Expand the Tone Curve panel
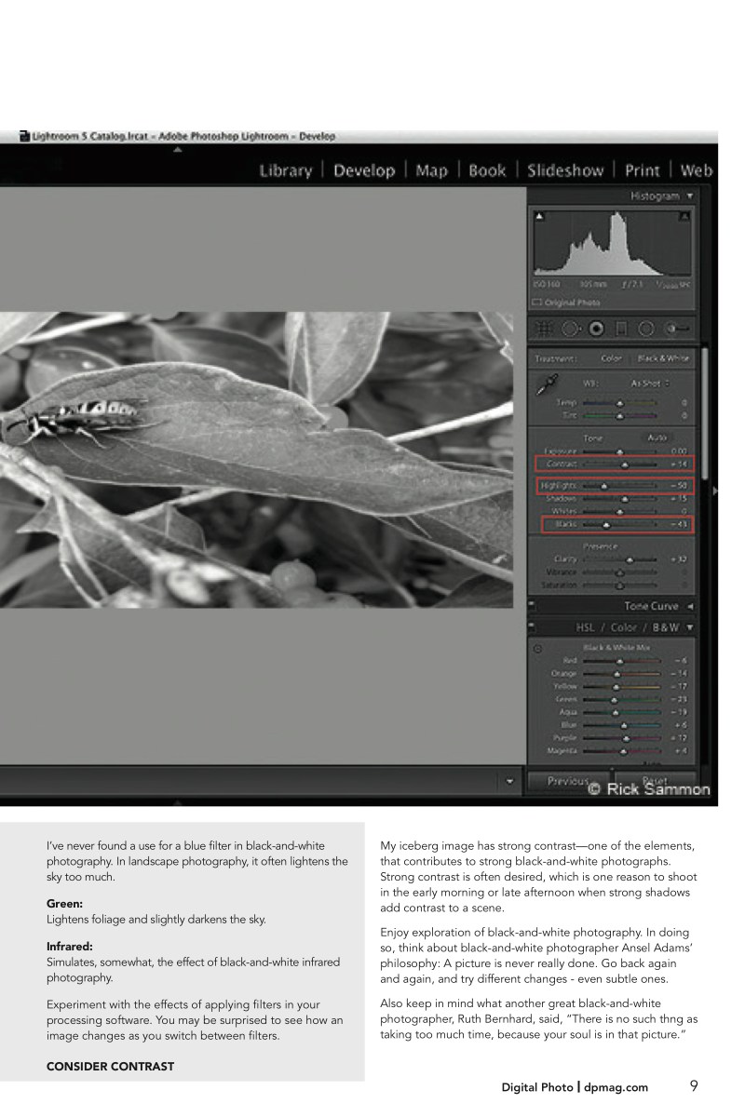745x1117 pixels. coord(689,606)
